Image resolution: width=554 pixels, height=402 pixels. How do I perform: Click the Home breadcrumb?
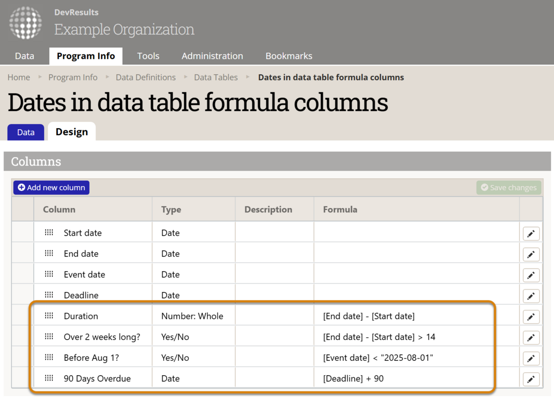click(x=18, y=77)
